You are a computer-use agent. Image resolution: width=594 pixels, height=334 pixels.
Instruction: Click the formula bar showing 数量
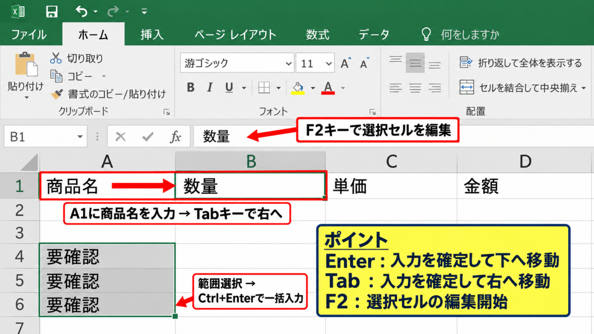pyautogui.click(x=394, y=137)
